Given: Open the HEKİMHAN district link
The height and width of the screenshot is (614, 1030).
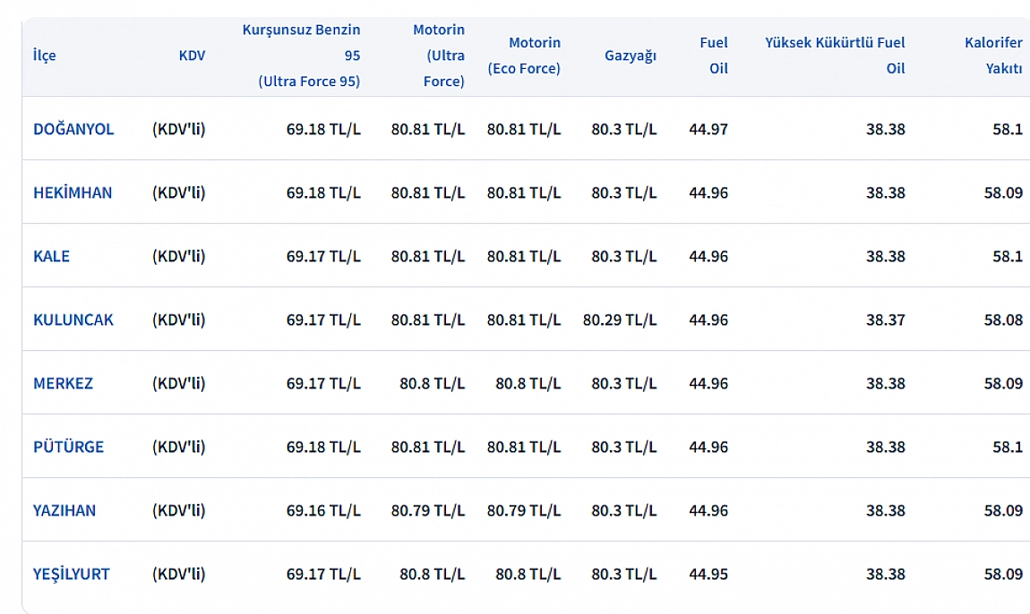Looking at the screenshot, I should pos(73,193).
